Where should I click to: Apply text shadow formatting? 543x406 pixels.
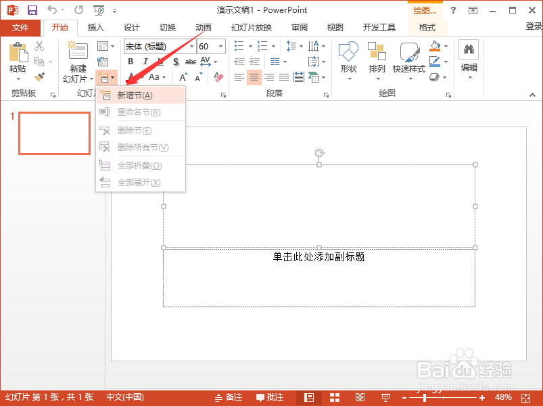tap(174, 61)
